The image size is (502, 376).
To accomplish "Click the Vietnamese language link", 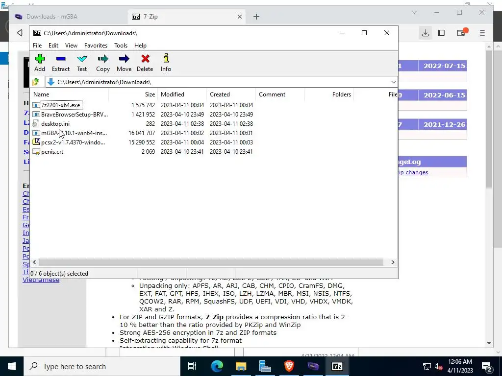I will point(41,280).
